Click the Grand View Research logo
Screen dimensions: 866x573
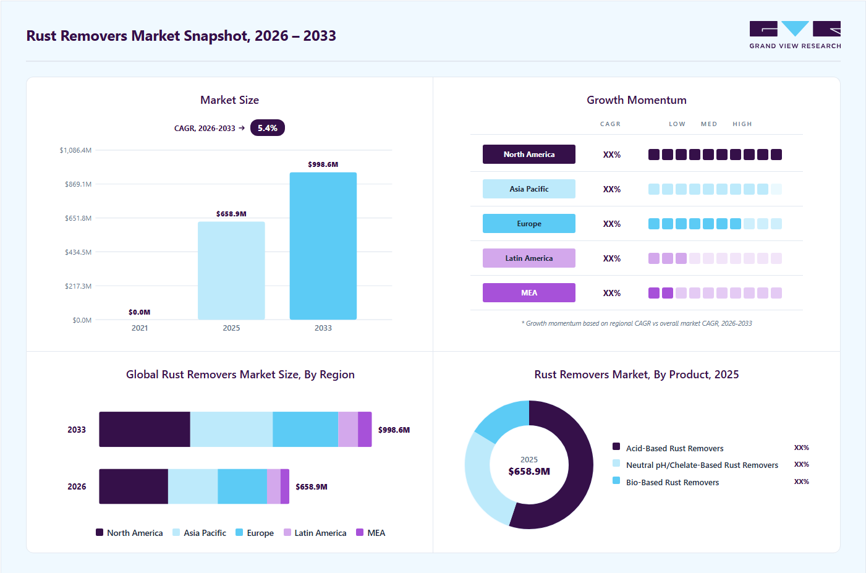(x=795, y=35)
